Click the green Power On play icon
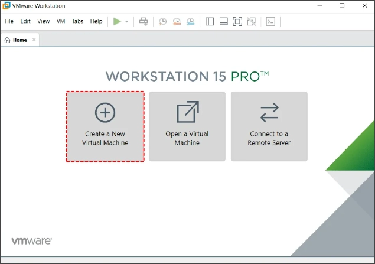375x264 pixels. pos(117,21)
